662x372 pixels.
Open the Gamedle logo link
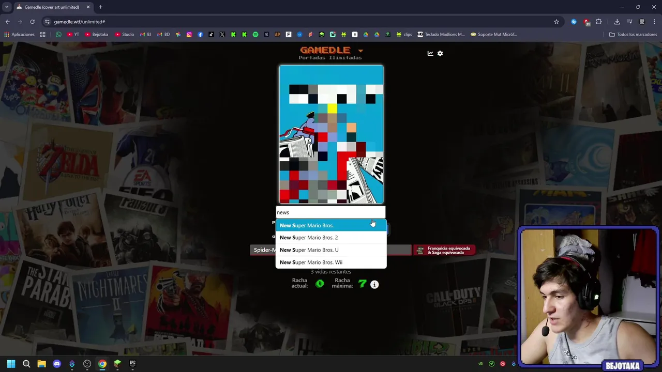coord(325,50)
